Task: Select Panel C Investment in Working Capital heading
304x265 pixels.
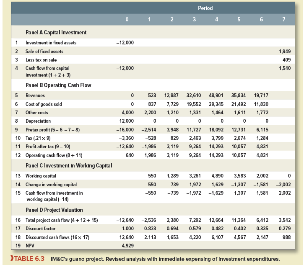Action: (69, 165)
